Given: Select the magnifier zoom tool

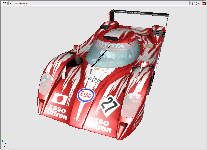Looking at the screenshot, I should [192, 3].
